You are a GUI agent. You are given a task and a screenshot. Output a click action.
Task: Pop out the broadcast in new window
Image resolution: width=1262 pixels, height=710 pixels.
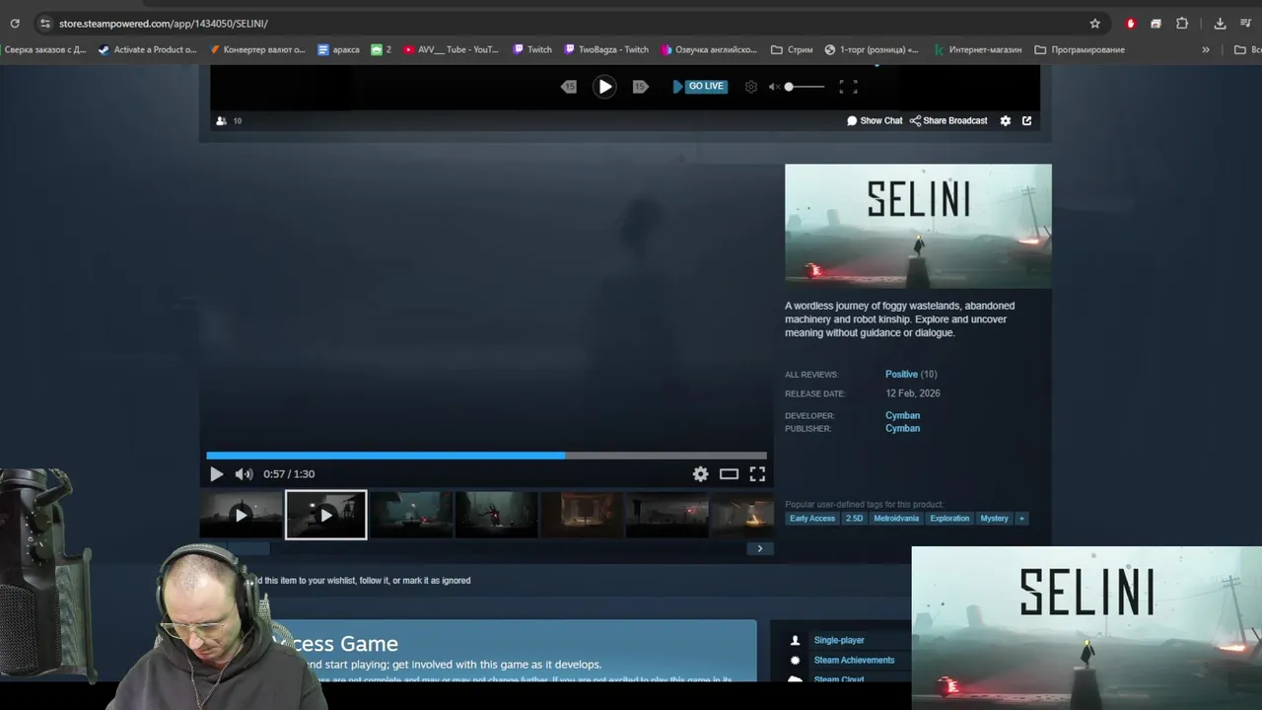[x=1026, y=120]
